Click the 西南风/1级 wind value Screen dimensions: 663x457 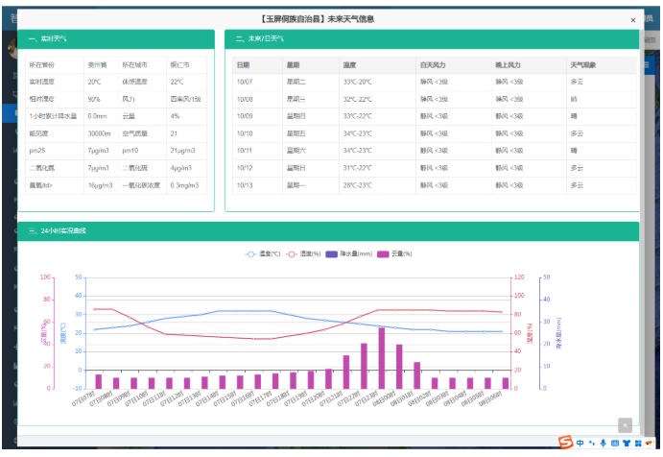185,99
